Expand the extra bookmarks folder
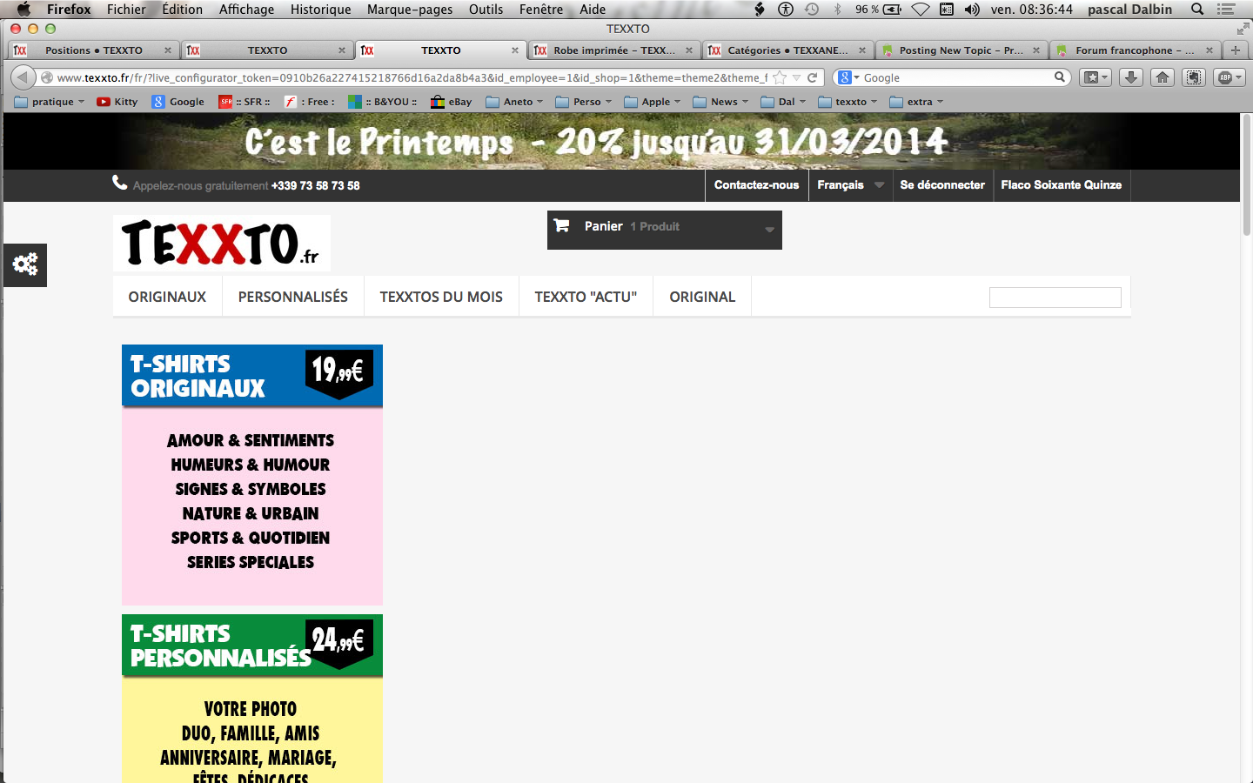The width and height of the screenshot is (1253, 783). click(x=916, y=102)
